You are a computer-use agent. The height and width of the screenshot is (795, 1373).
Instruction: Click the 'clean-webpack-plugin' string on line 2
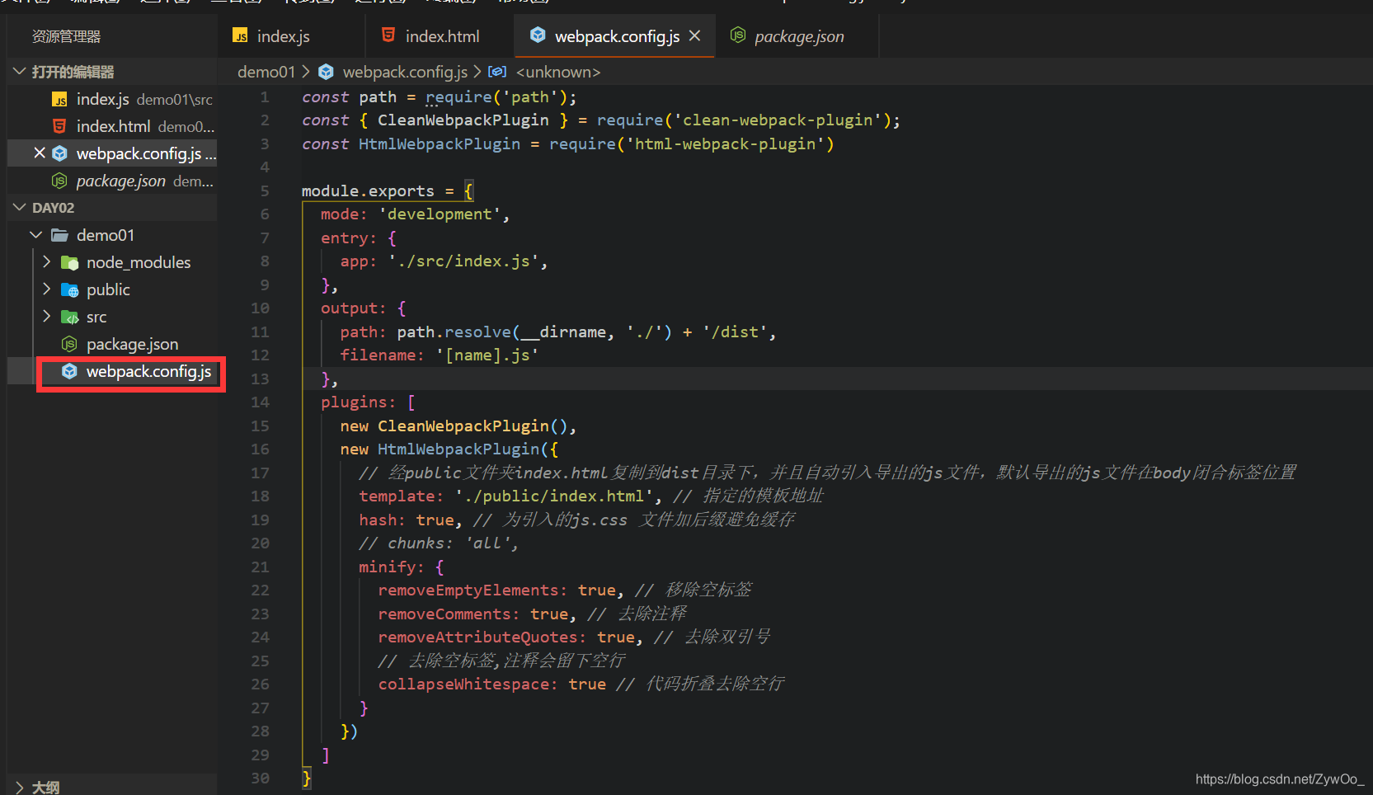pyautogui.click(x=778, y=120)
